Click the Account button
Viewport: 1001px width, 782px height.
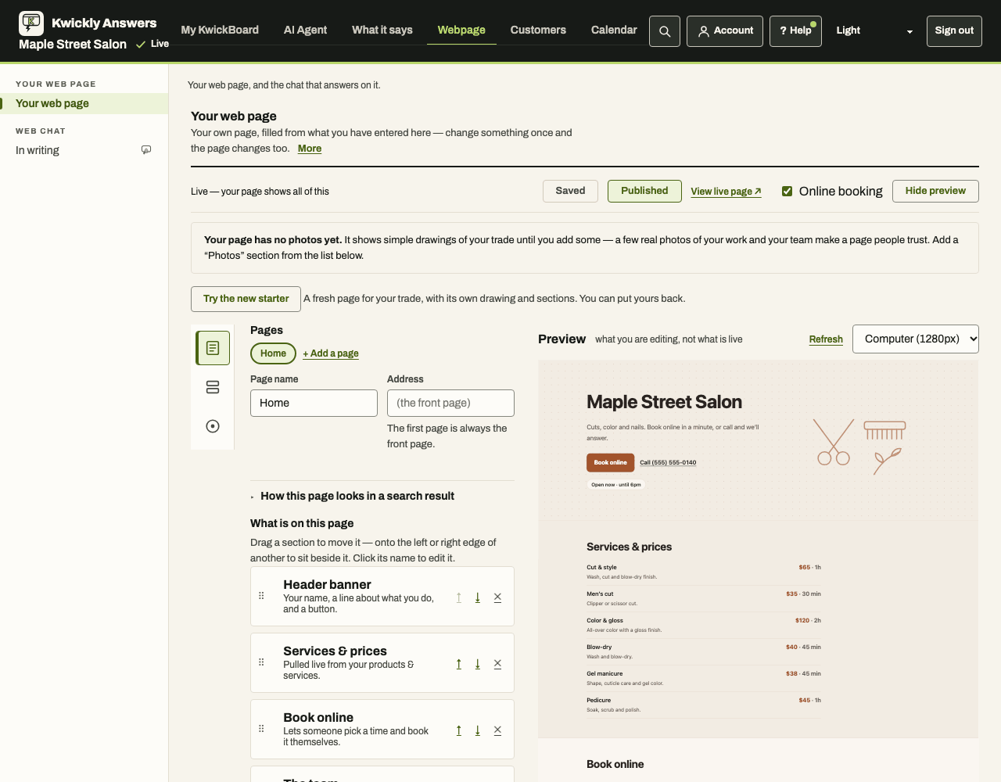[x=725, y=31]
